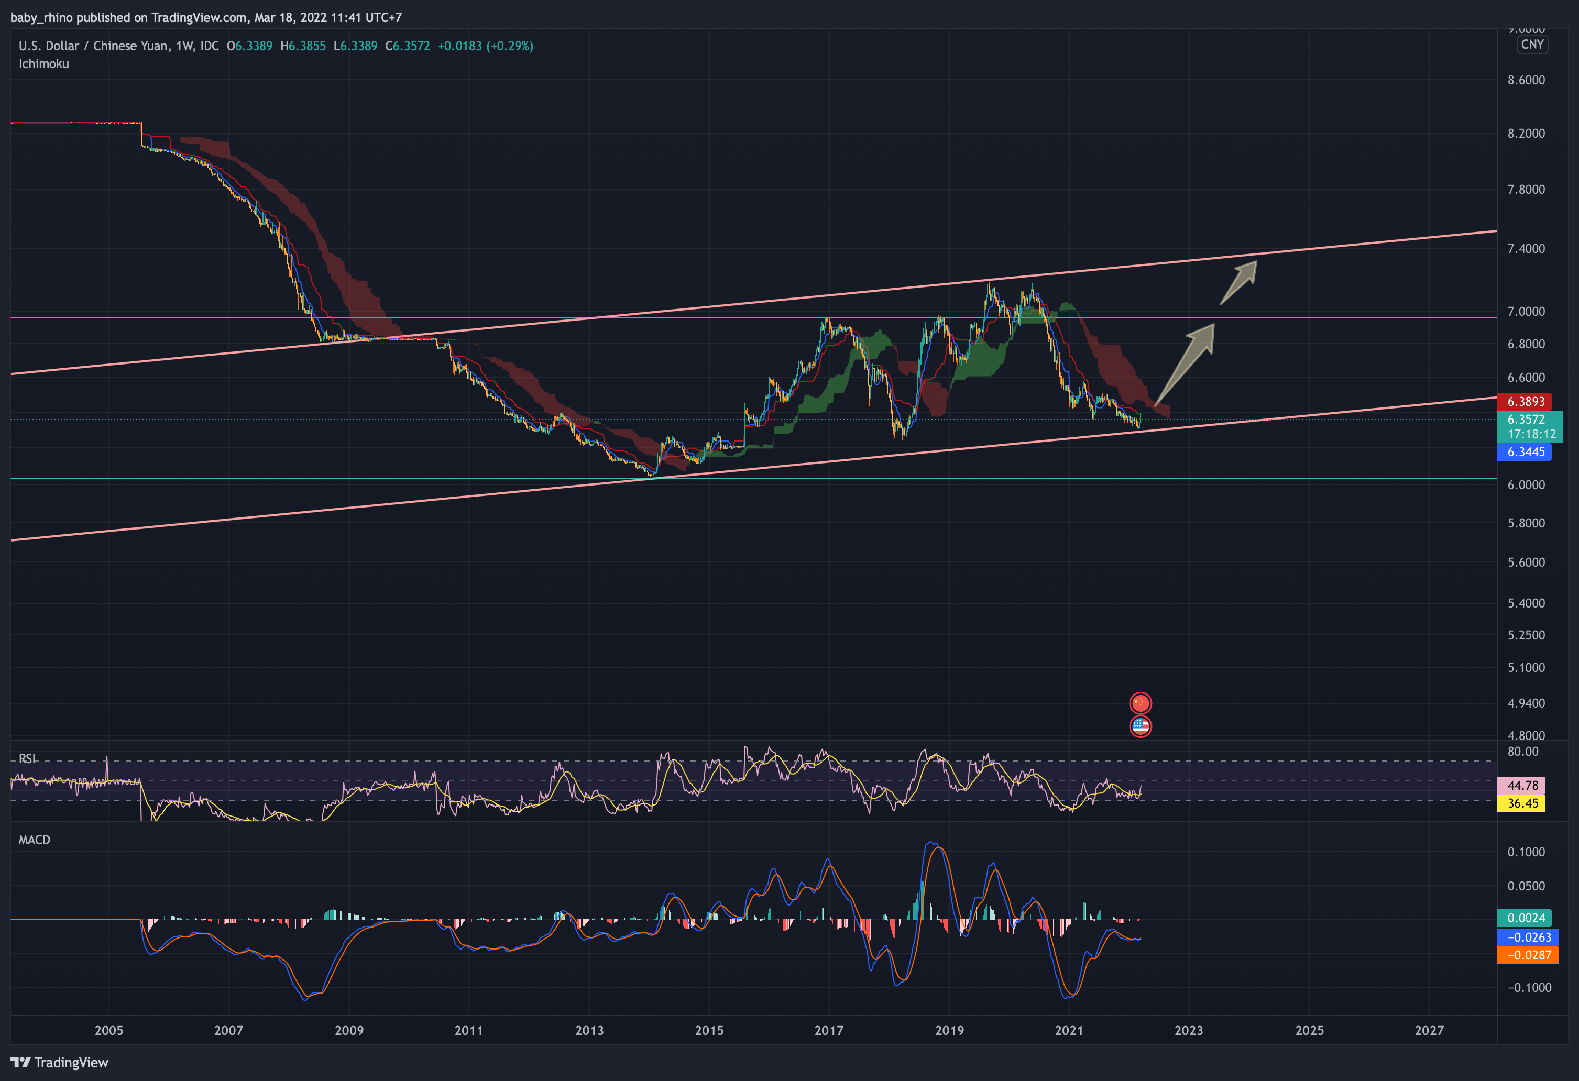Image resolution: width=1579 pixels, height=1081 pixels.
Task: Click the green current price tag 6.3572
Action: pos(1530,427)
